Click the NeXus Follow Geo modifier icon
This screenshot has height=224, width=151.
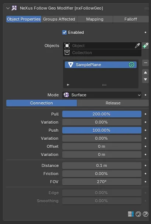[x=14, y=8]
